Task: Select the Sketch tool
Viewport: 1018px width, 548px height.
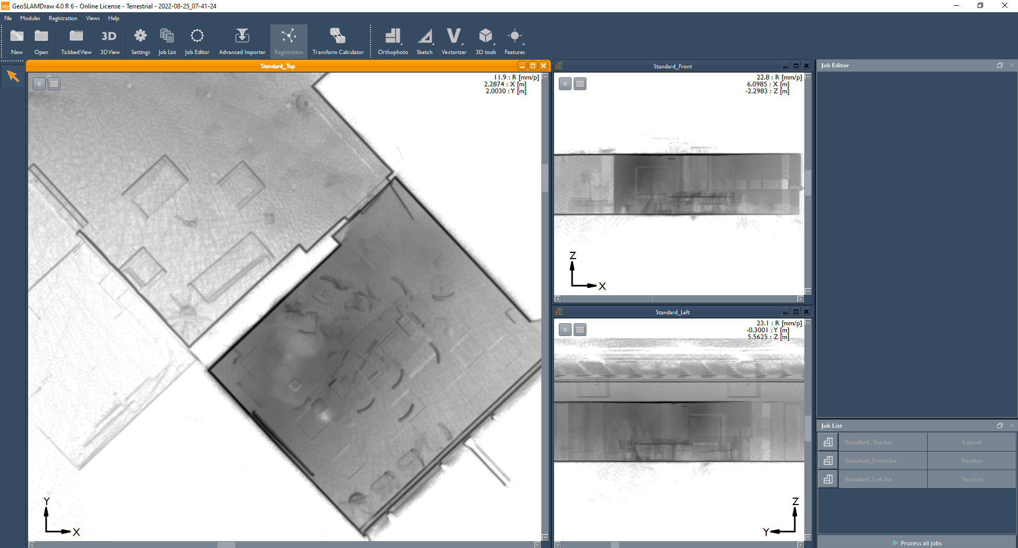Action: point(424,40)
